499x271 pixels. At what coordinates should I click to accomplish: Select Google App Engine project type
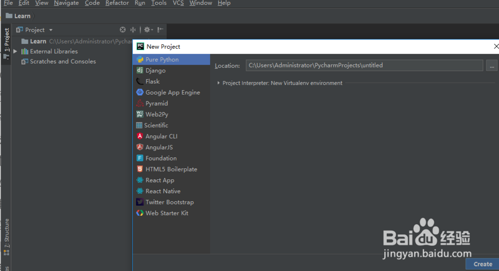[171, 93]
